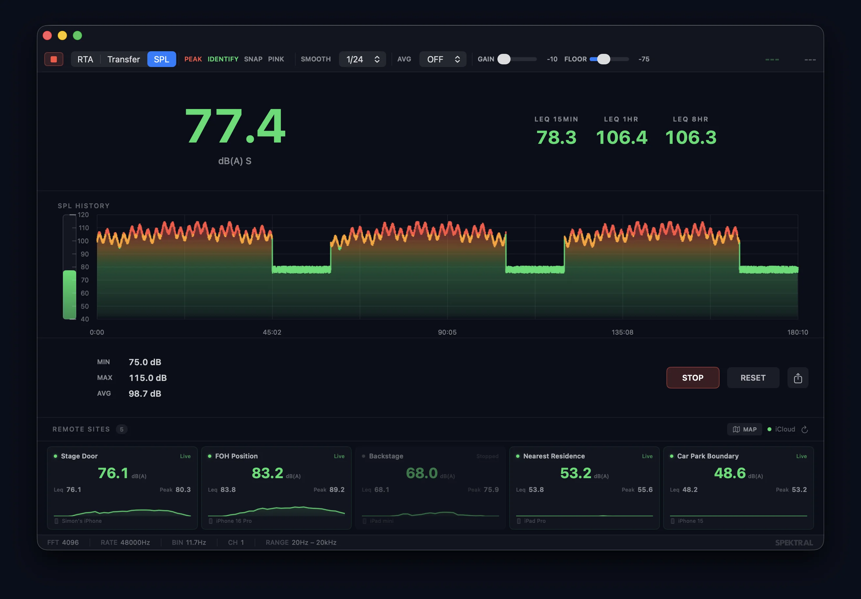Click the iPhone device icon on Stage Door card
Viewport: 861px width, 599px height.
[x=56, y=521]
